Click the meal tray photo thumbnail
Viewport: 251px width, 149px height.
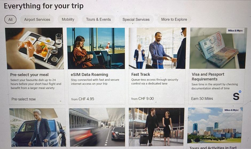pos(35,48)
